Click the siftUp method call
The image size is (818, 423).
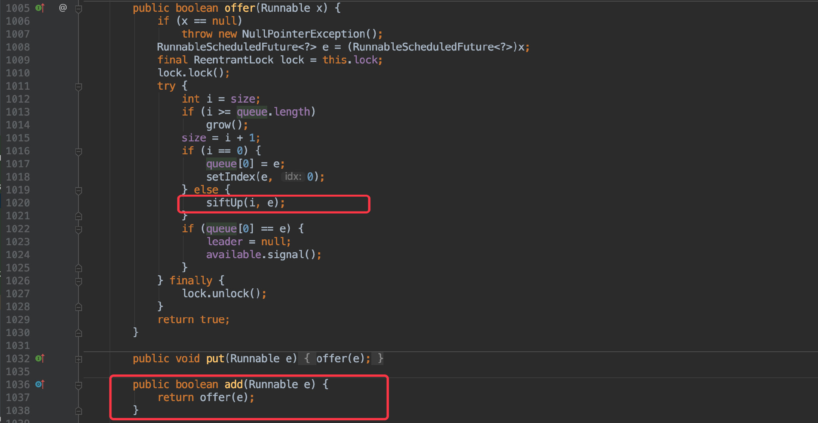coord(224,202)
